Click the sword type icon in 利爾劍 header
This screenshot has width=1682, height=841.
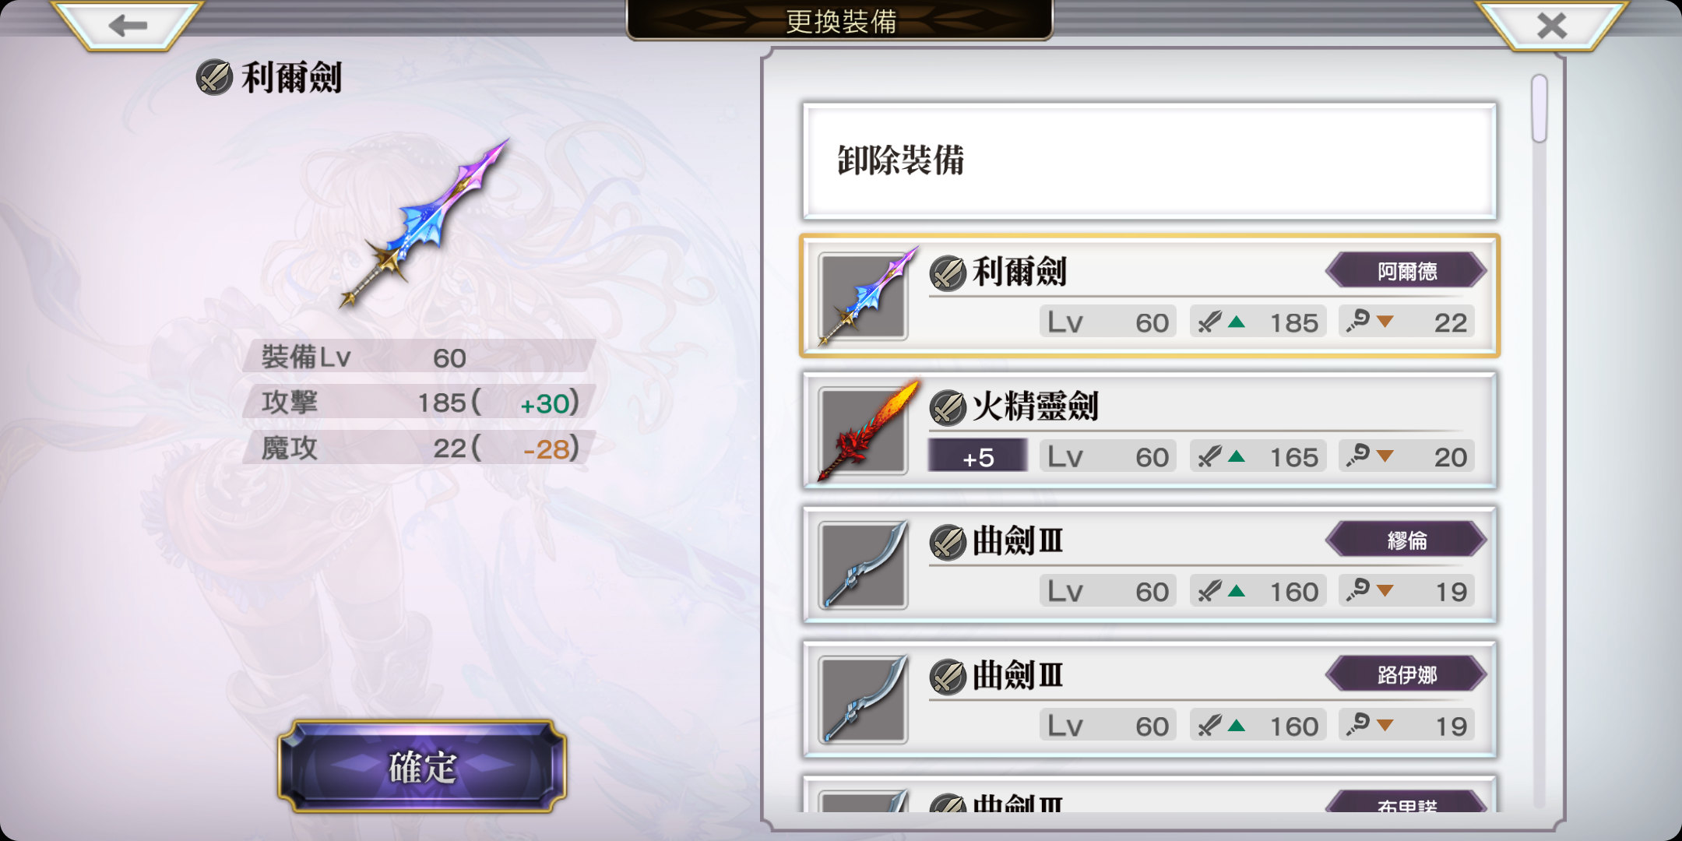click(214, 78)
